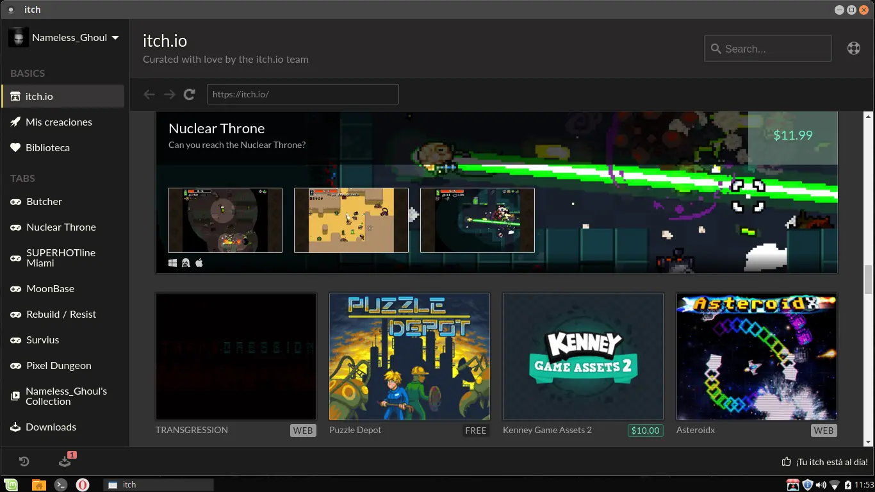The width and height of the screenshot is (875, 492).
Task: Click the gamepad icon next to Survius
Action: (x=15, y=340)
